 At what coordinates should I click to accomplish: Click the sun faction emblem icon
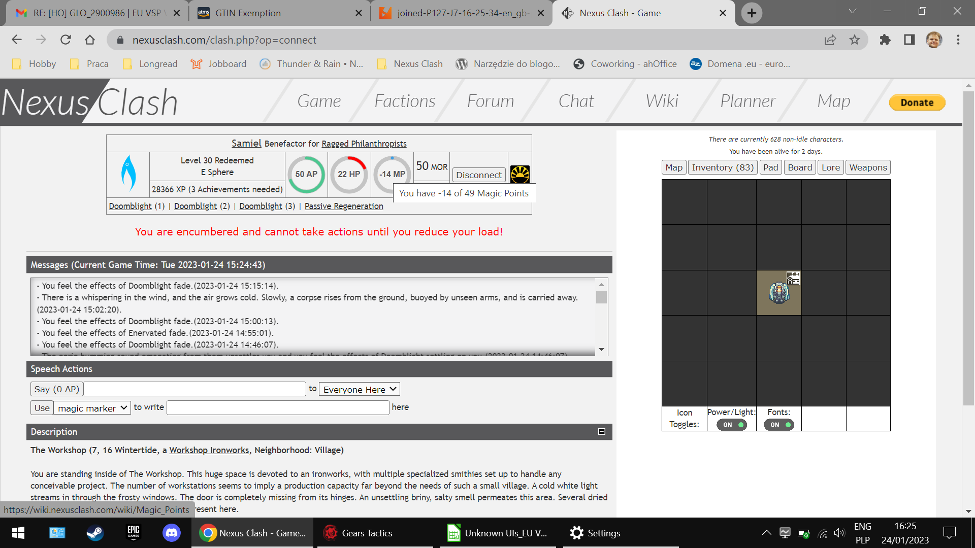click(519, 175)
